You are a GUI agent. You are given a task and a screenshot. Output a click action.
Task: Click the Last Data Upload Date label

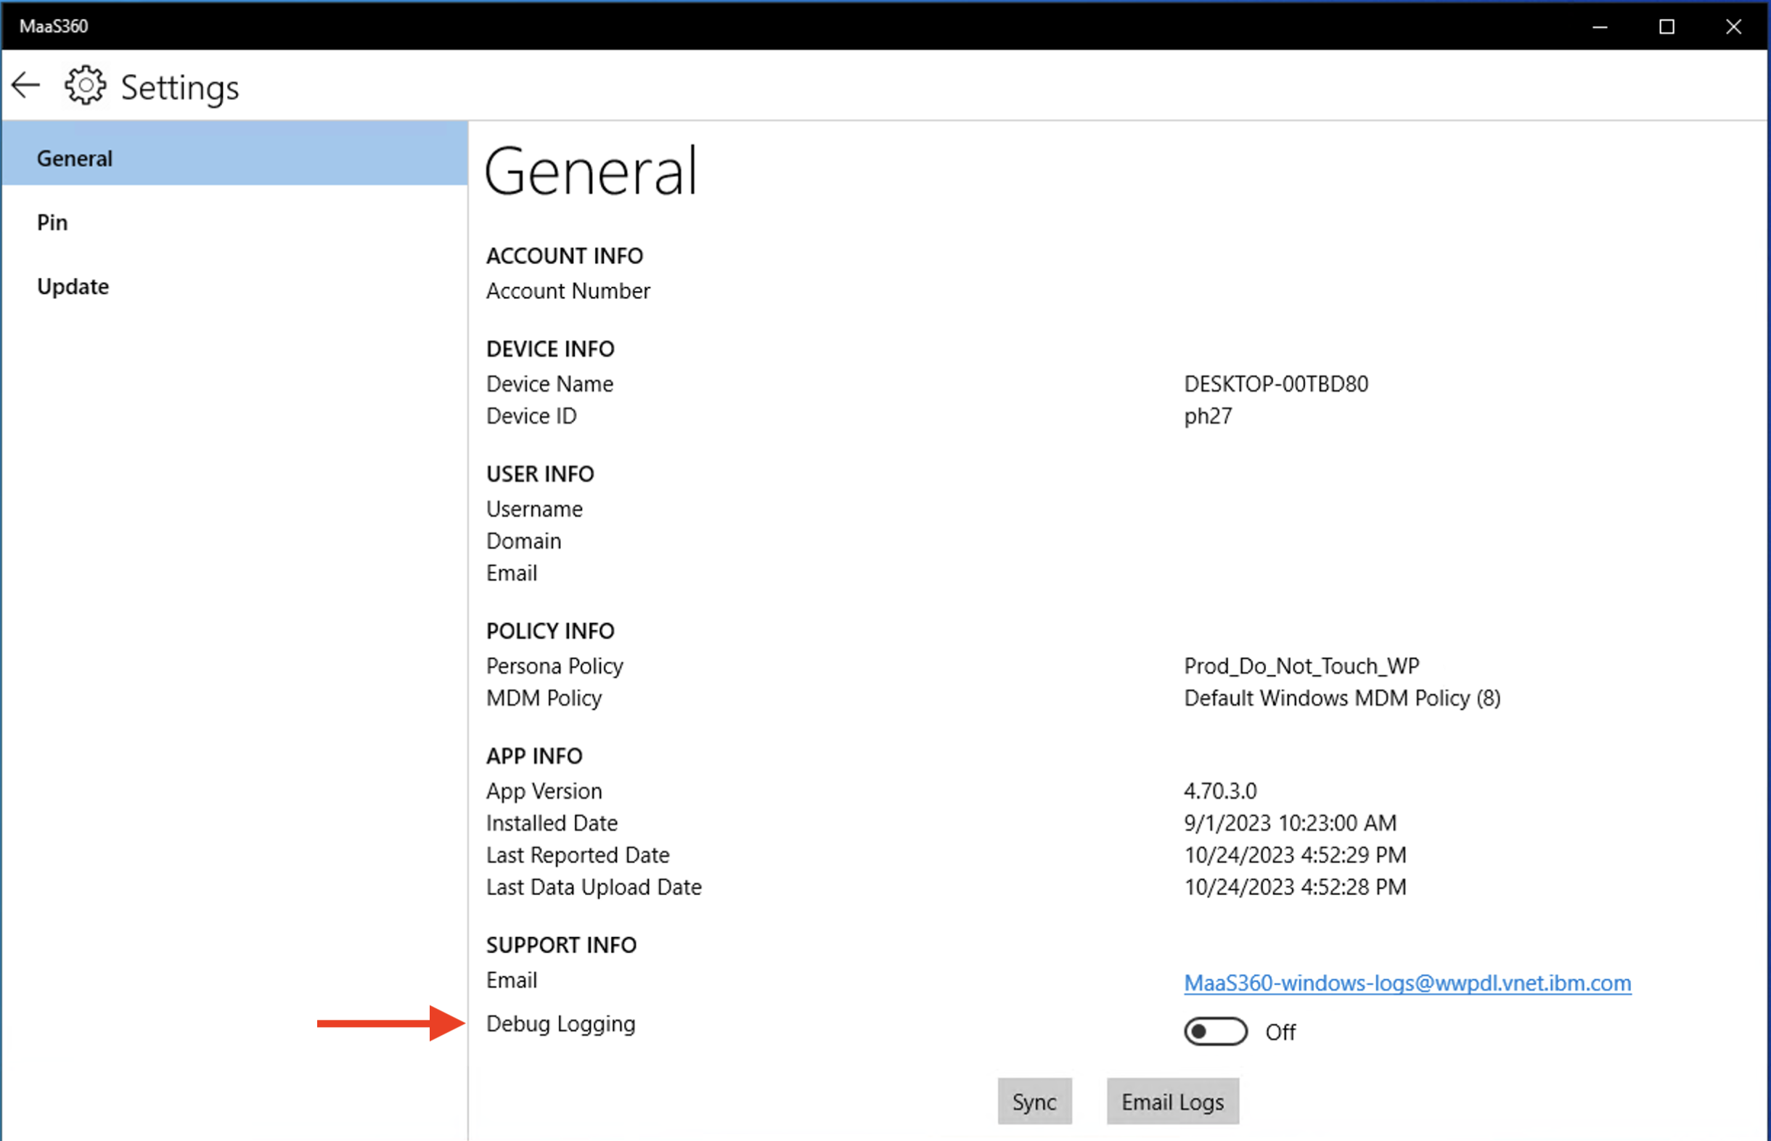coord(593,887)
